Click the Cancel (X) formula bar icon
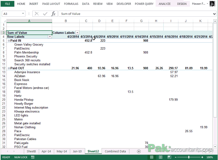 37,14
